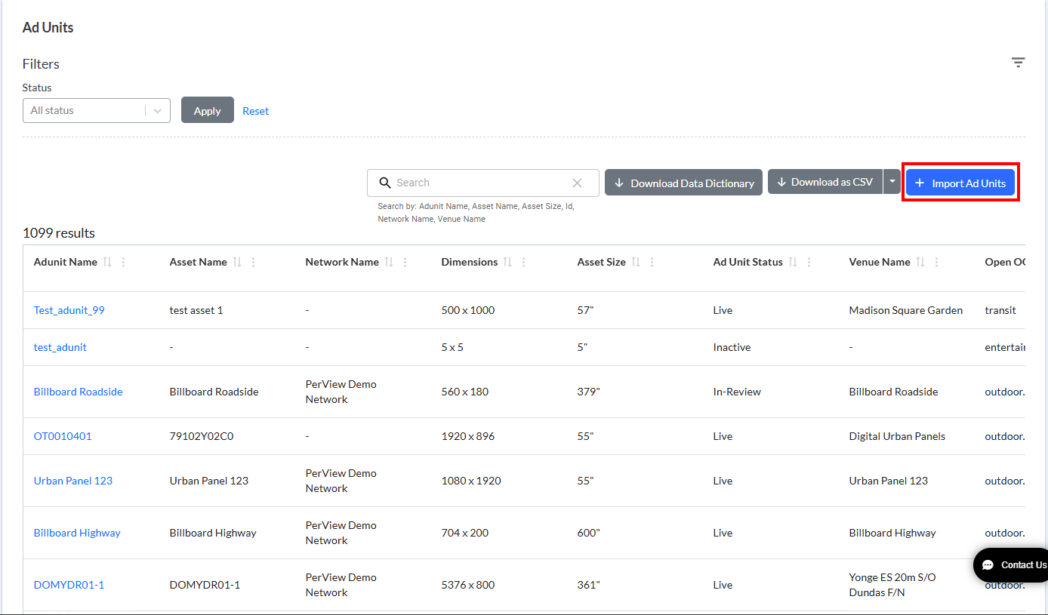Sort the Asset Size column
The height and width of the screenshot is (615, 1048).
click(636, 262)
